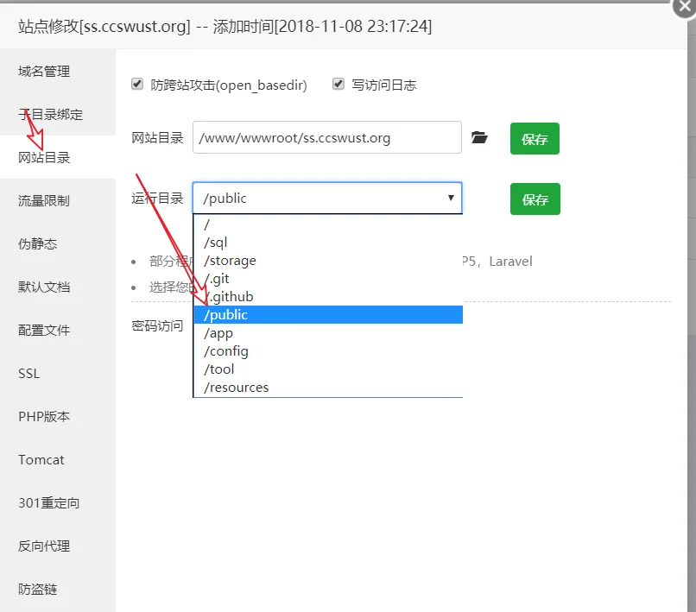Select /tool from the dropdown list
The image size is (696, 612).
pyautogui.click(x=328, y=369)
